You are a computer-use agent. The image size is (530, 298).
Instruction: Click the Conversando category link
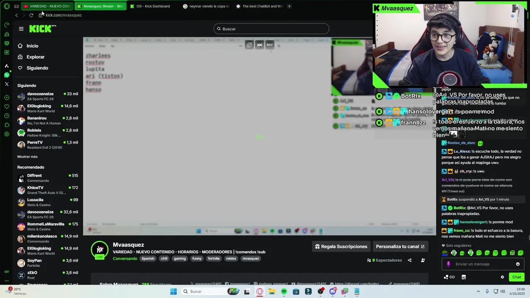point(125,259)
